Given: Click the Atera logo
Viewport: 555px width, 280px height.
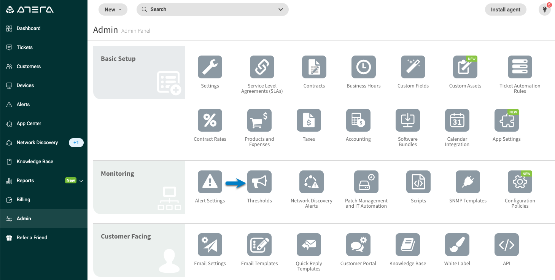Looking at the screenshot, I should 30,10.
